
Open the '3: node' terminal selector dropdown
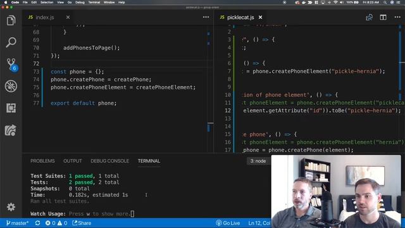pyautogui.click(x=258, y=161)
